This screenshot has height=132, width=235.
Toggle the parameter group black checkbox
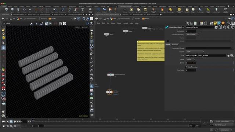coord(168,41)
